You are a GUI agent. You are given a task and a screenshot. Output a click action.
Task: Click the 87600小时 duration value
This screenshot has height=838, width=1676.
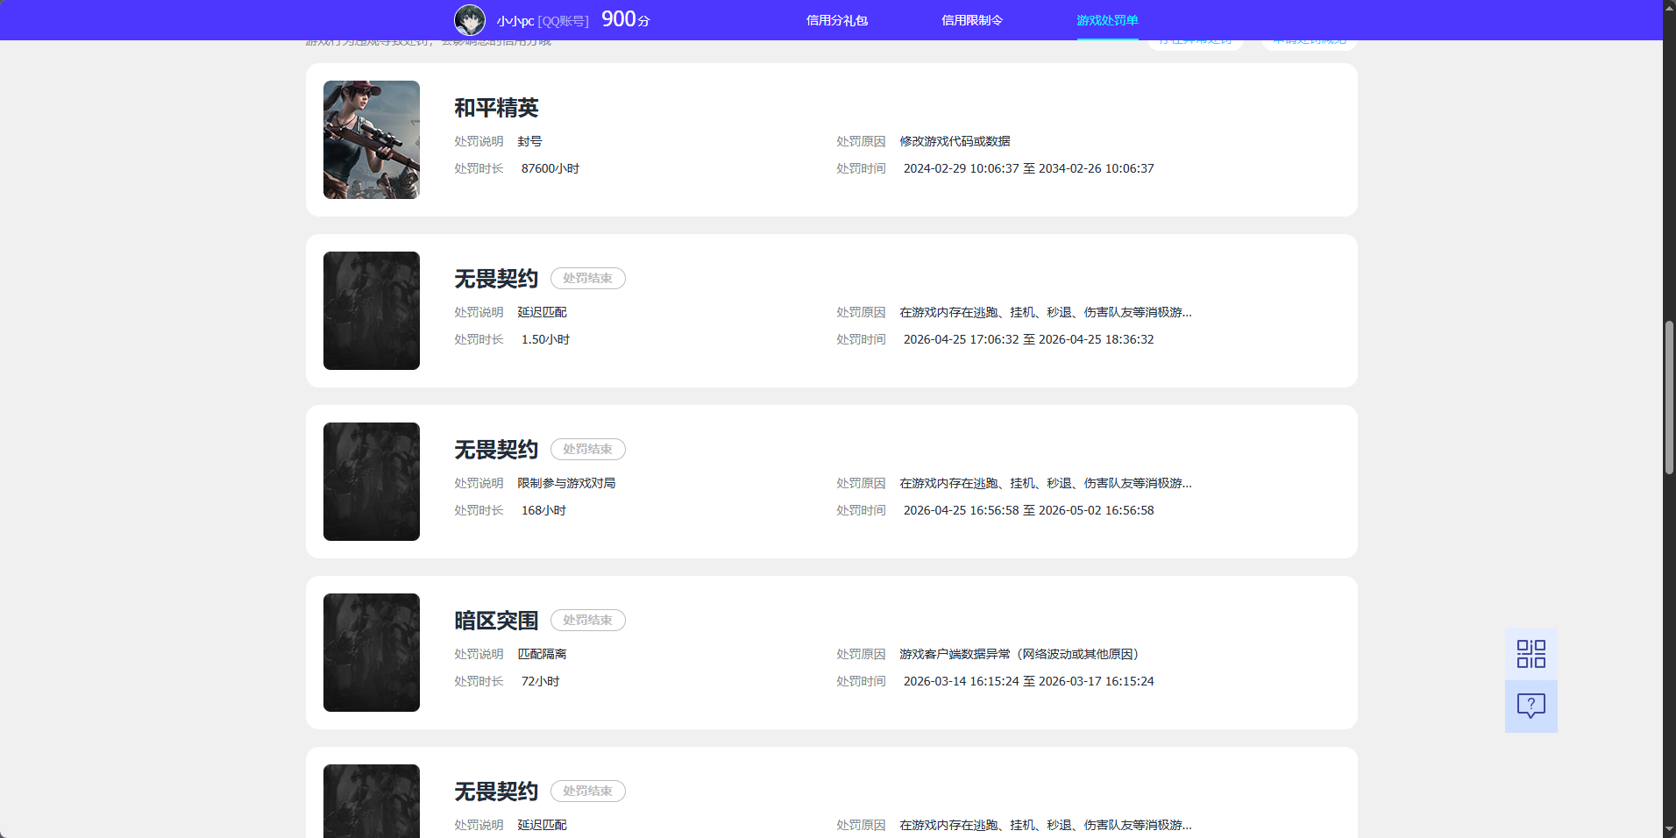[550, 168]
